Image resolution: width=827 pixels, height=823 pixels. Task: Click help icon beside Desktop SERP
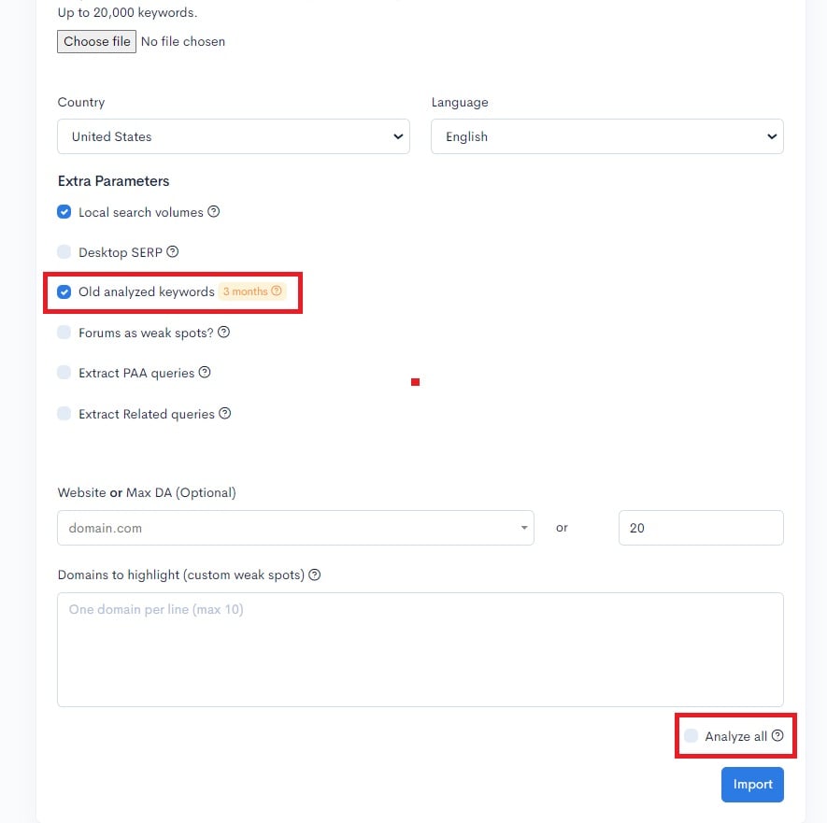pyautogui.click(x=172, y=251)
